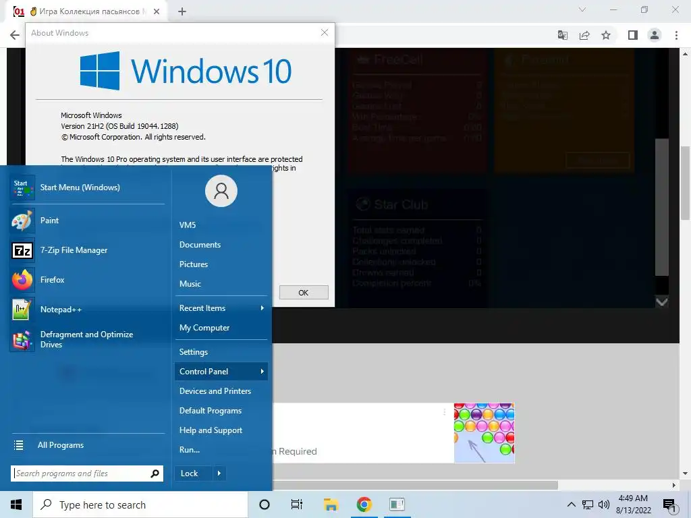
Task: Open Devices and Printers
Action: click(x=221, y=391)
